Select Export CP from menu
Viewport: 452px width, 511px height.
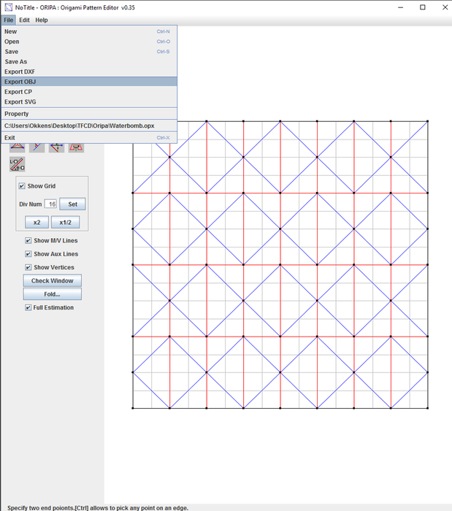pyautogui.click(x=89, y=92)
